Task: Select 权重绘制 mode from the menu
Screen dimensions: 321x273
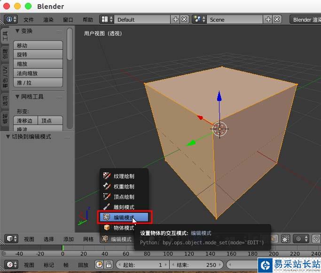Action: click(x=124, y=186)
